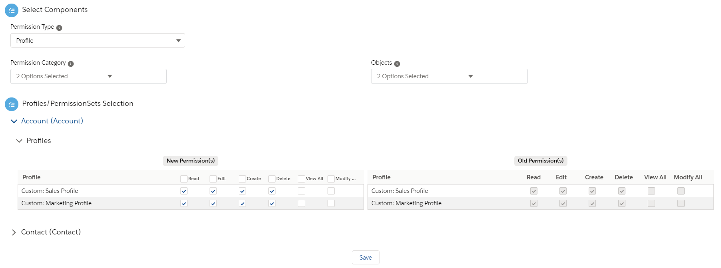Click the Permission Type info icon
Image resolution: width=721 pixels, height=268 pixels.
(59, 28)
